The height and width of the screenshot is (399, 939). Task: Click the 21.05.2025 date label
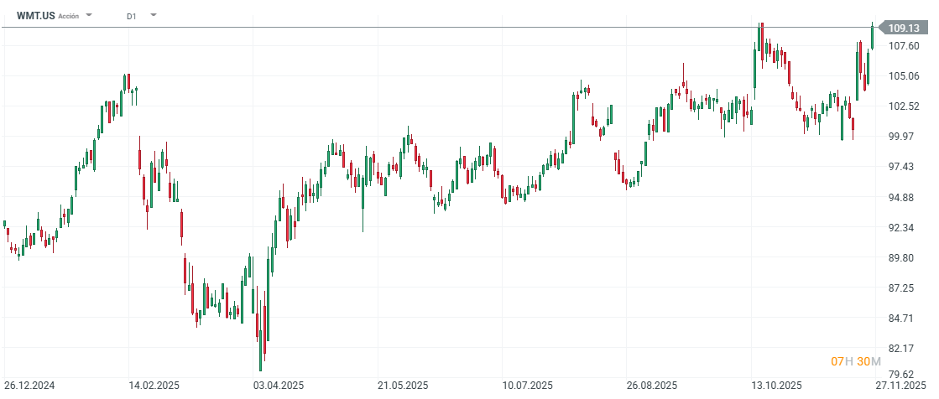click(402, 386)
